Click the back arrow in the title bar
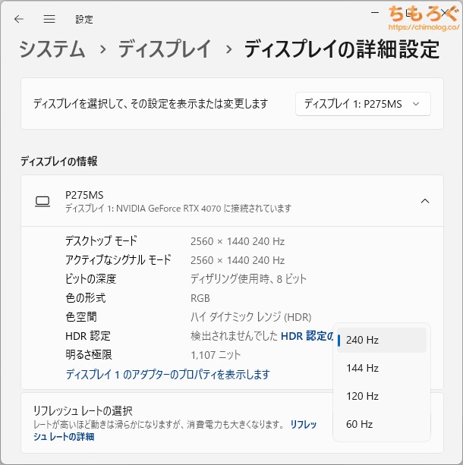Image resolution: width=463 pixels, height=465 pixels. 19,19
